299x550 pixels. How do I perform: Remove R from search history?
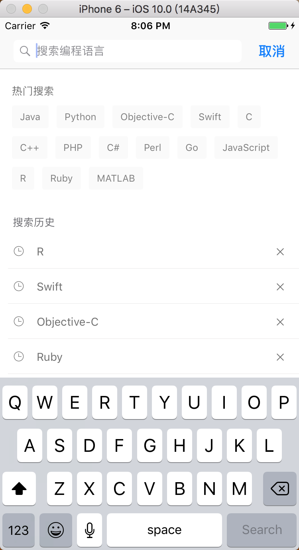pos(280,252)
